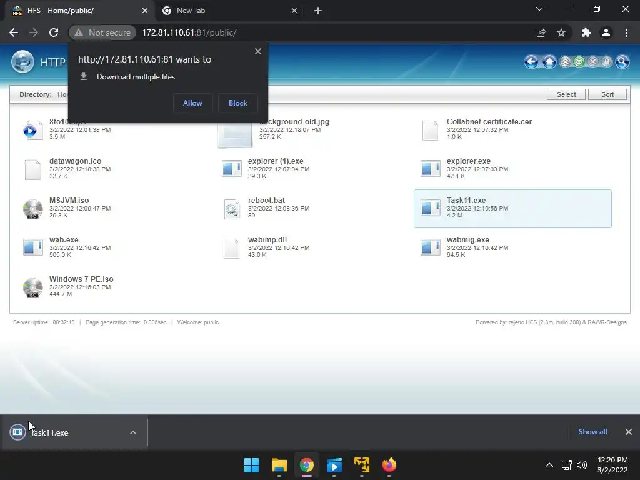The image size is (640, 480).
Task: Open the wabimp.dll file link
Action: tap(267, 240)
